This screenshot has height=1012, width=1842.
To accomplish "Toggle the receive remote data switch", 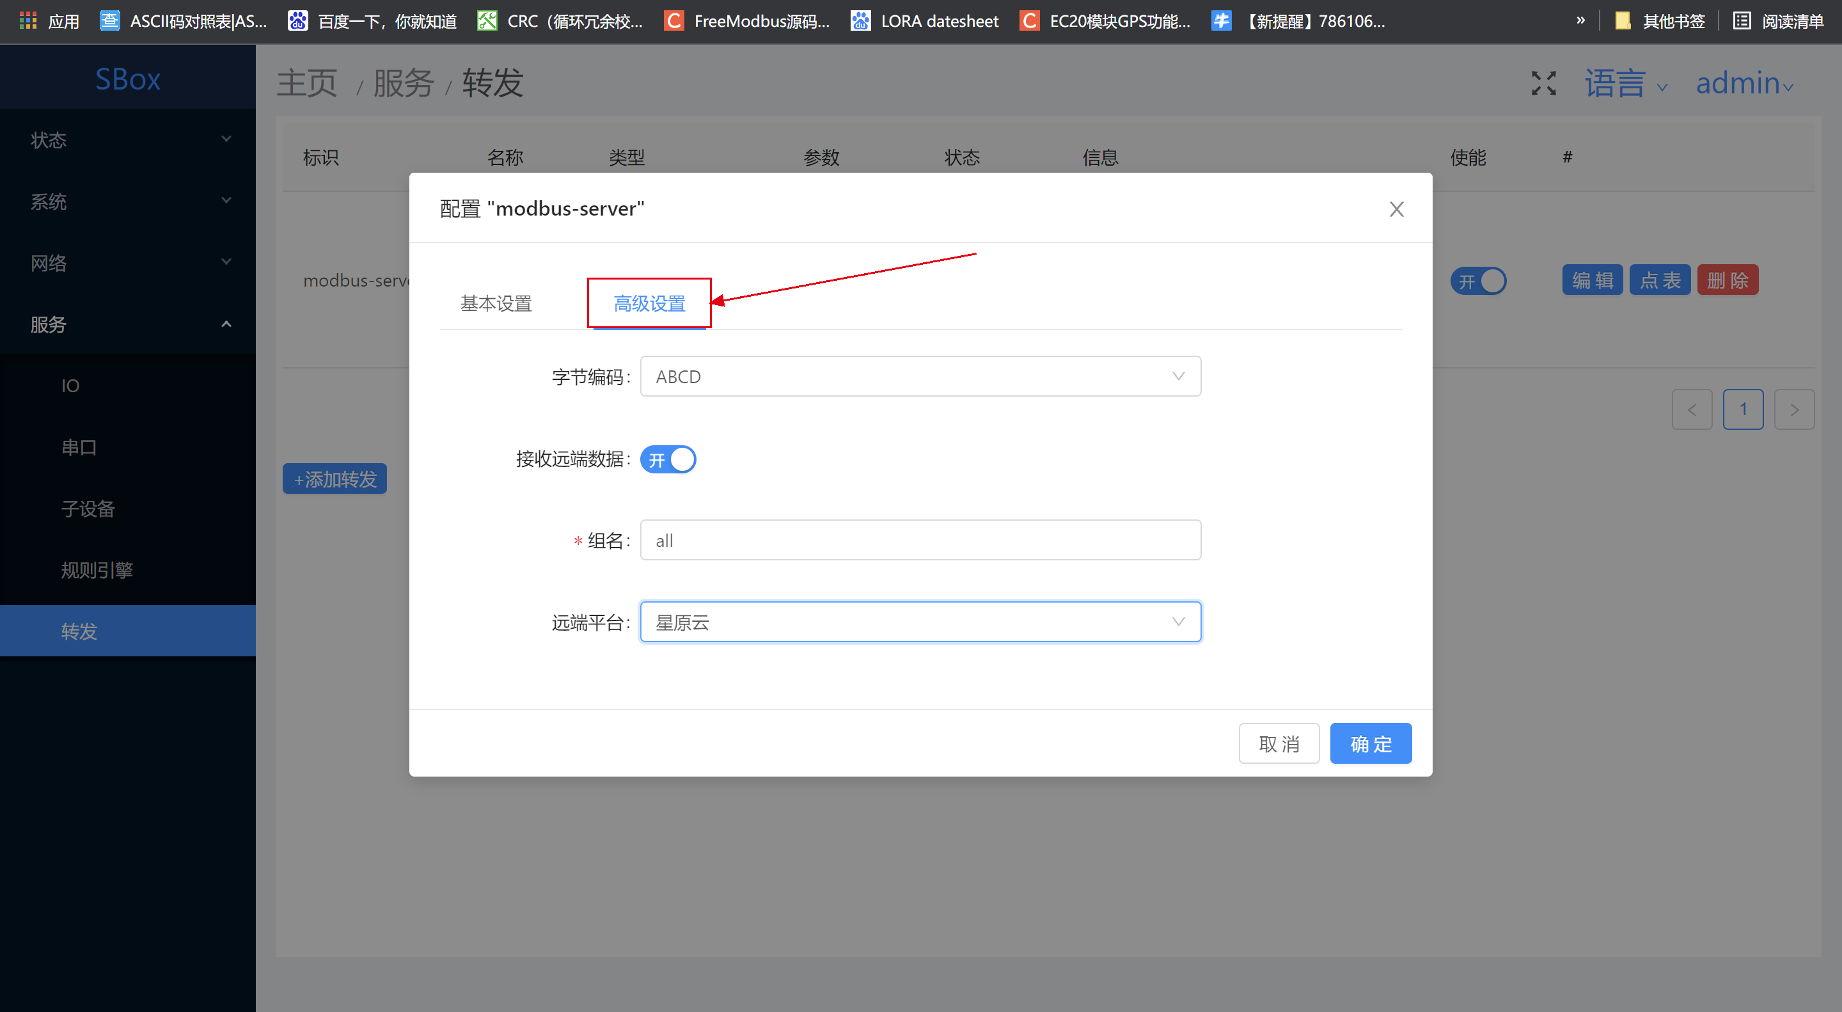I will click(x=668, y=459).
